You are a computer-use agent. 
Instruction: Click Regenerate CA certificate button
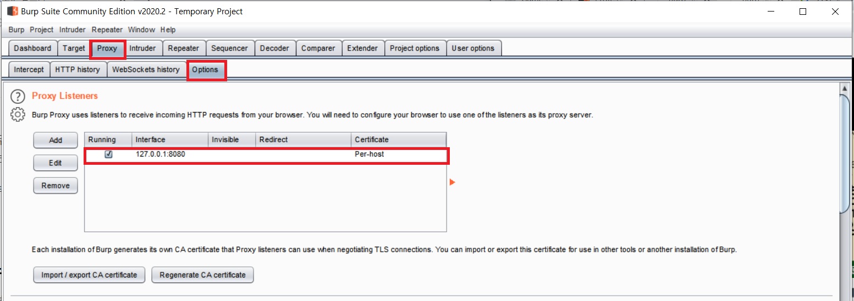202,275
